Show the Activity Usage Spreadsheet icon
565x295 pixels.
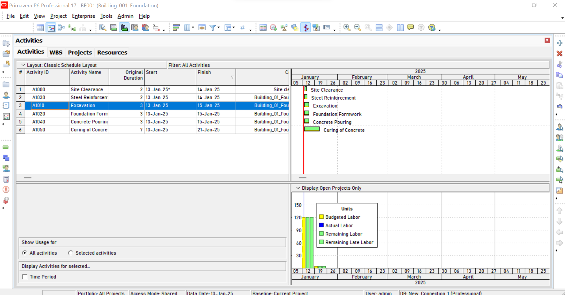coord(113,28)
